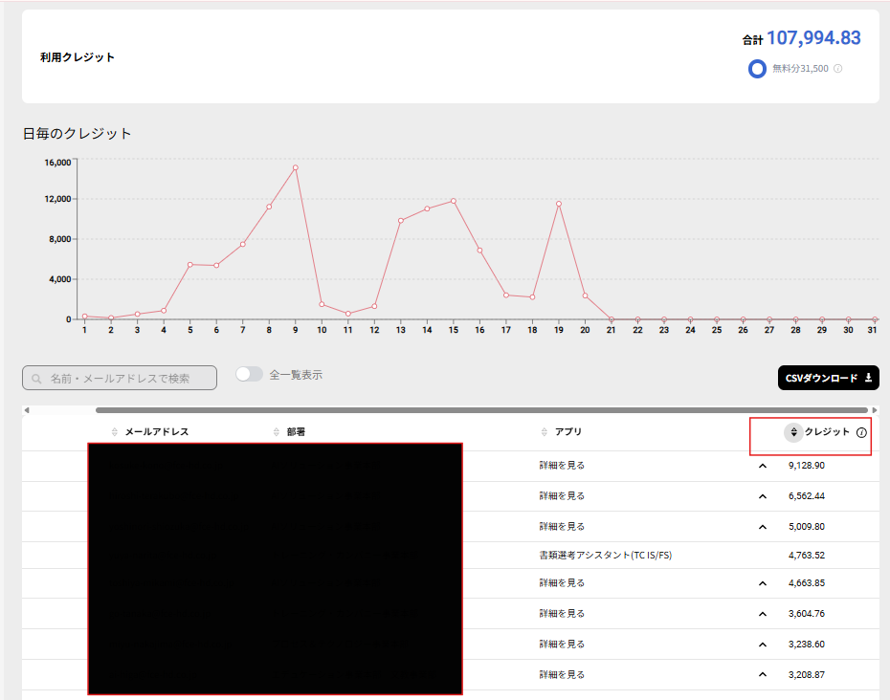The width and height of the screenshot is (890, 700).
Task: Focus the 名前・メールアドレスで検索 search field
Action: [120, 379]
